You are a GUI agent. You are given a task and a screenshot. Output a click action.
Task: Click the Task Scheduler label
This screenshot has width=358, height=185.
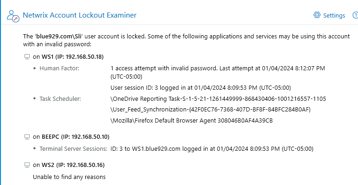coord(60,99)
